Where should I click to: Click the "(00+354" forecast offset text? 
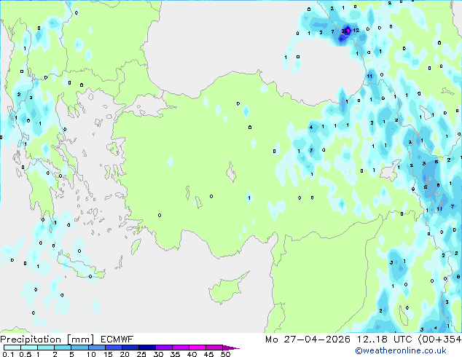coord(439,340)
